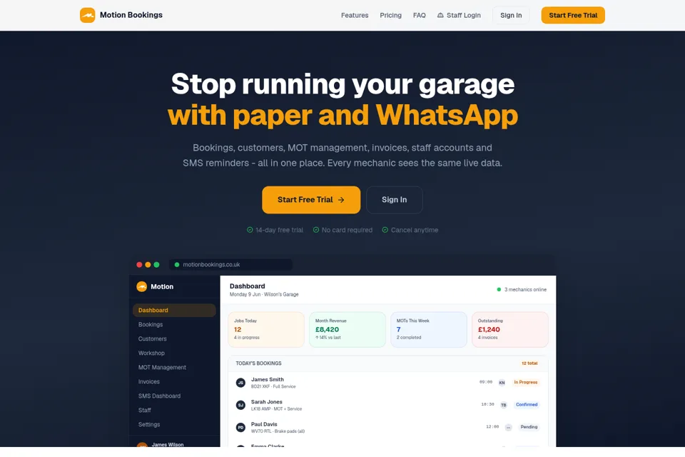Open the Sarah Jones booking row
This screenshot has height=457, width=685.
[x=388, y=405]
